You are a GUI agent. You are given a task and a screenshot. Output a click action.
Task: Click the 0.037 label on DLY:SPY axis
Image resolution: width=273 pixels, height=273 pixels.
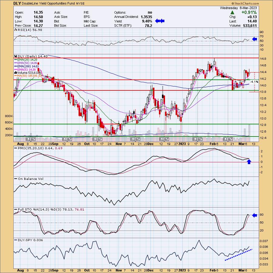264,241
